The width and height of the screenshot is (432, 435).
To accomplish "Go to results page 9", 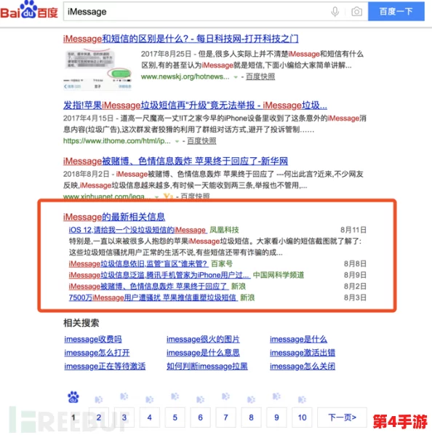I will click(276, 418).
